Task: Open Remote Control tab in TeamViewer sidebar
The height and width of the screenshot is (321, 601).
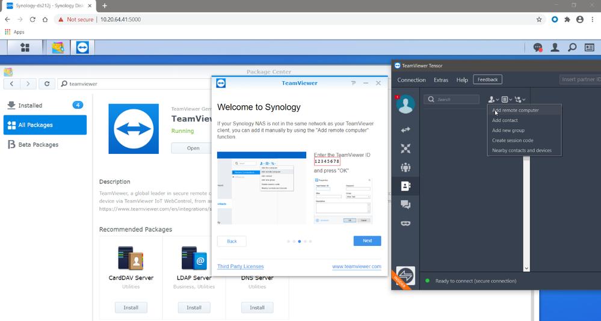Action: coord(405,130)
